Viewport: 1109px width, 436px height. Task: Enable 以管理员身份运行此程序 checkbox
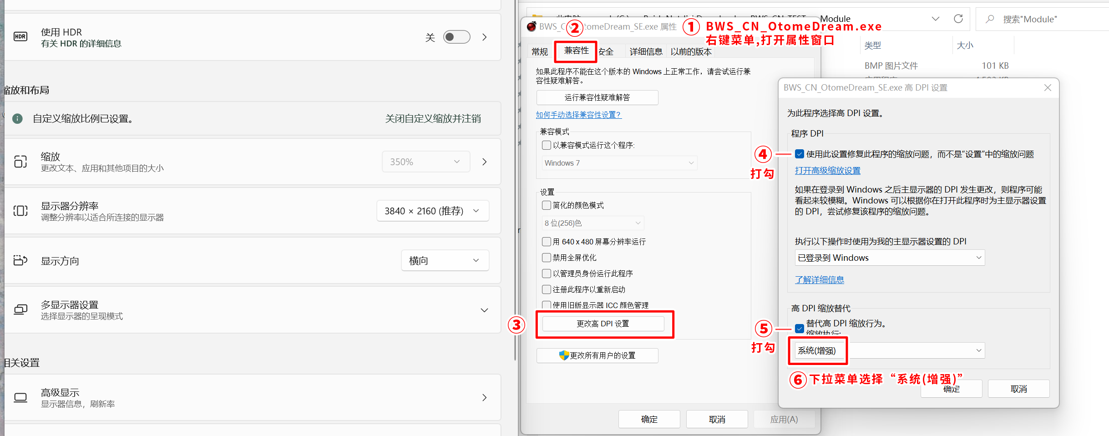[x=547, y=274]
